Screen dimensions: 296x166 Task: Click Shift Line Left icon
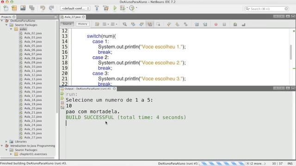pyautogui.click(x=197, y=24)
